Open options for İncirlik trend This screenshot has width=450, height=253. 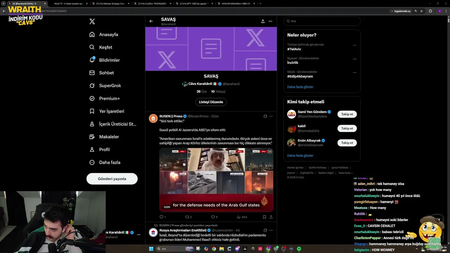point(354,59)
